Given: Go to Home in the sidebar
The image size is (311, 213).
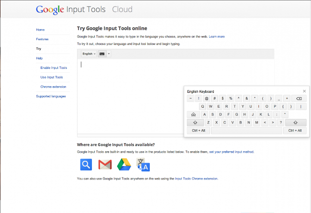Looking at the screenshot, I should click(40, 30).
